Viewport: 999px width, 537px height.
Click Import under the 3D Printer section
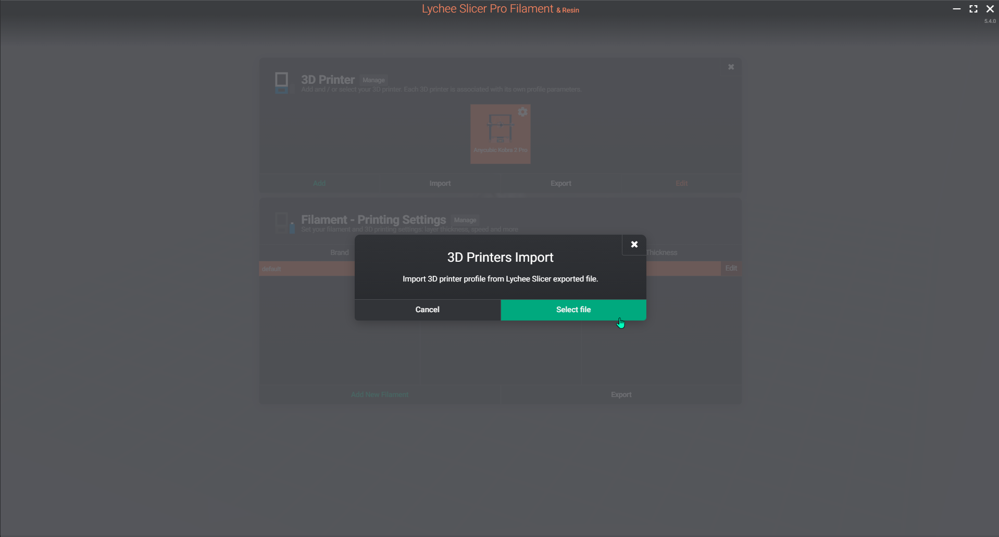coord(440,183)
